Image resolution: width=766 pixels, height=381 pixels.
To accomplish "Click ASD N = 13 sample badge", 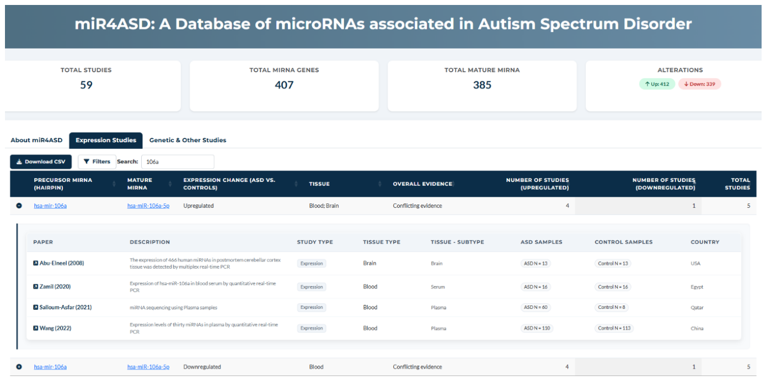I will pyautogui.click(x=535, y=263).
